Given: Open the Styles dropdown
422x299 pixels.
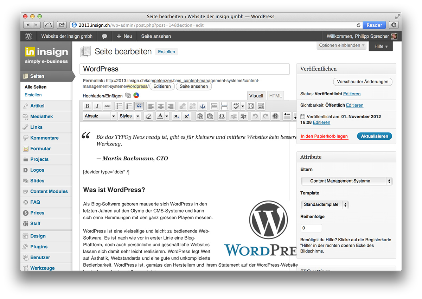Looking at the screenshot, I should [x=129, y=116].
